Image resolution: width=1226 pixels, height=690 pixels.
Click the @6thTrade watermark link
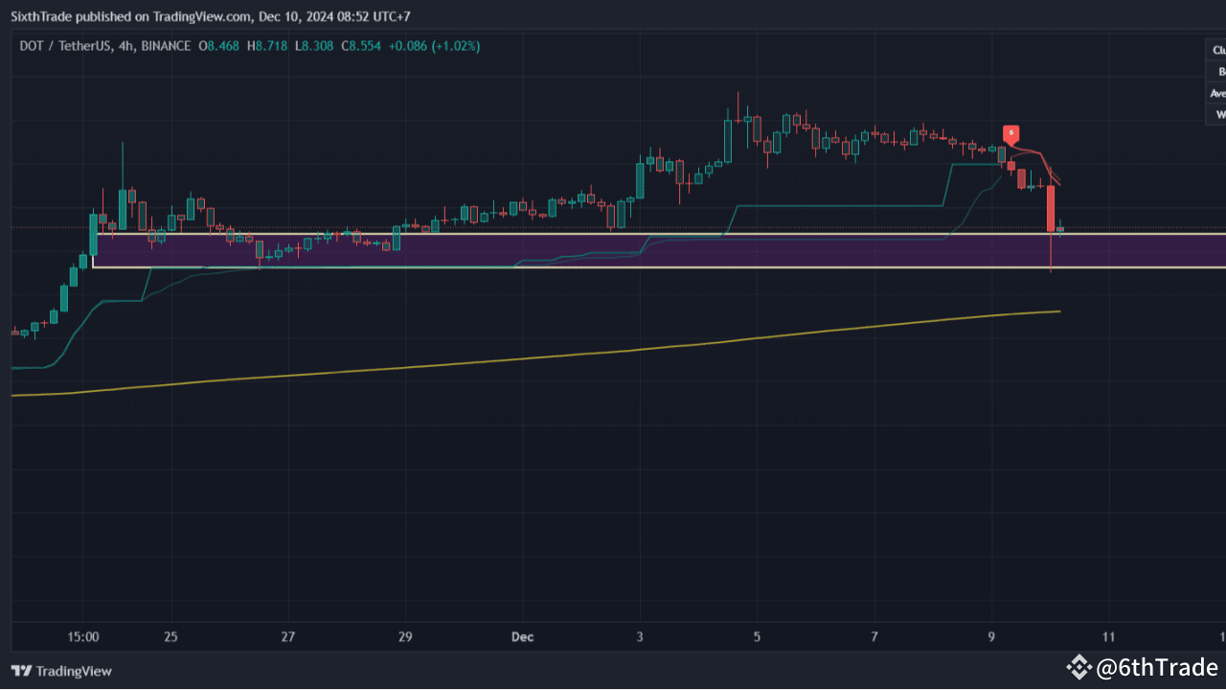tap(1160, 666)
